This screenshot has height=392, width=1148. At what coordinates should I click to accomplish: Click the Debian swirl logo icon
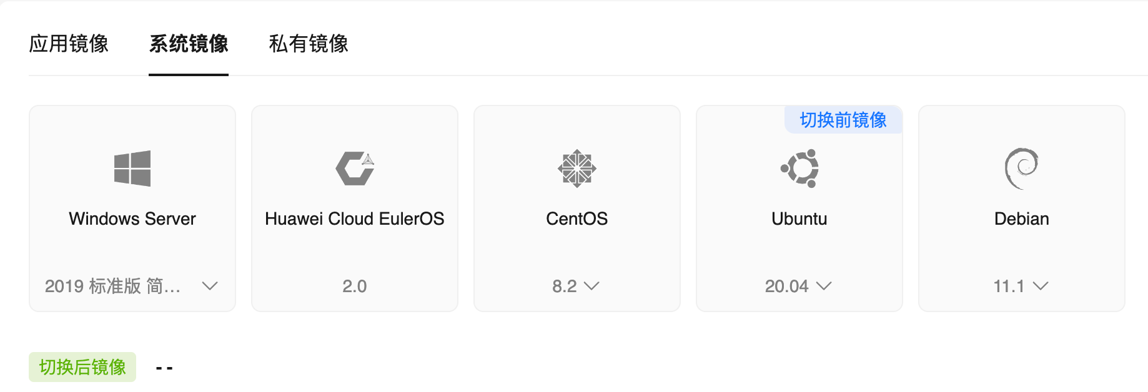1021,169
